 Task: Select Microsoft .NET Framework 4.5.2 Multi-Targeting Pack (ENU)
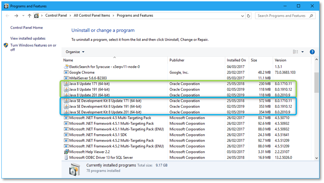pos(116,146)
